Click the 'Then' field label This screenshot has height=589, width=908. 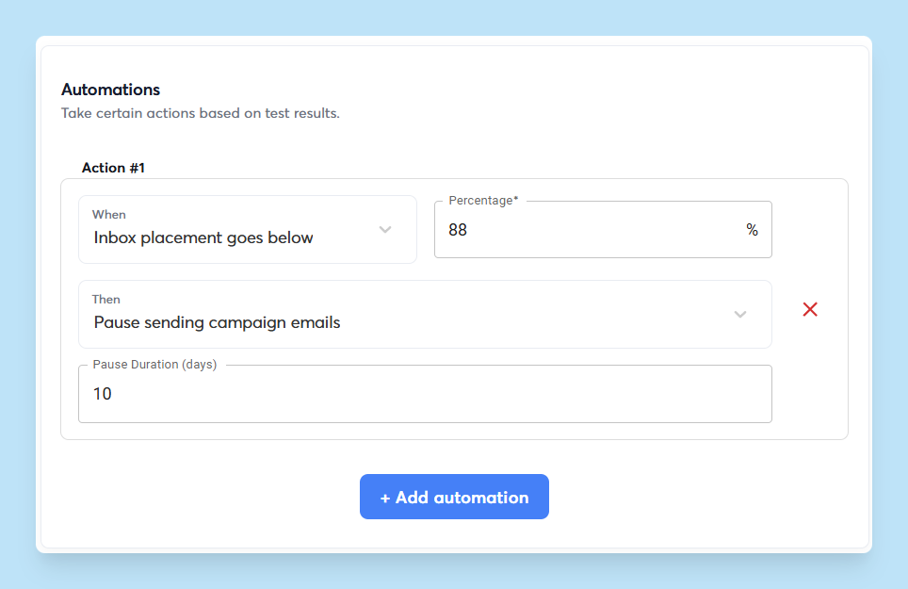coord(105,299)
